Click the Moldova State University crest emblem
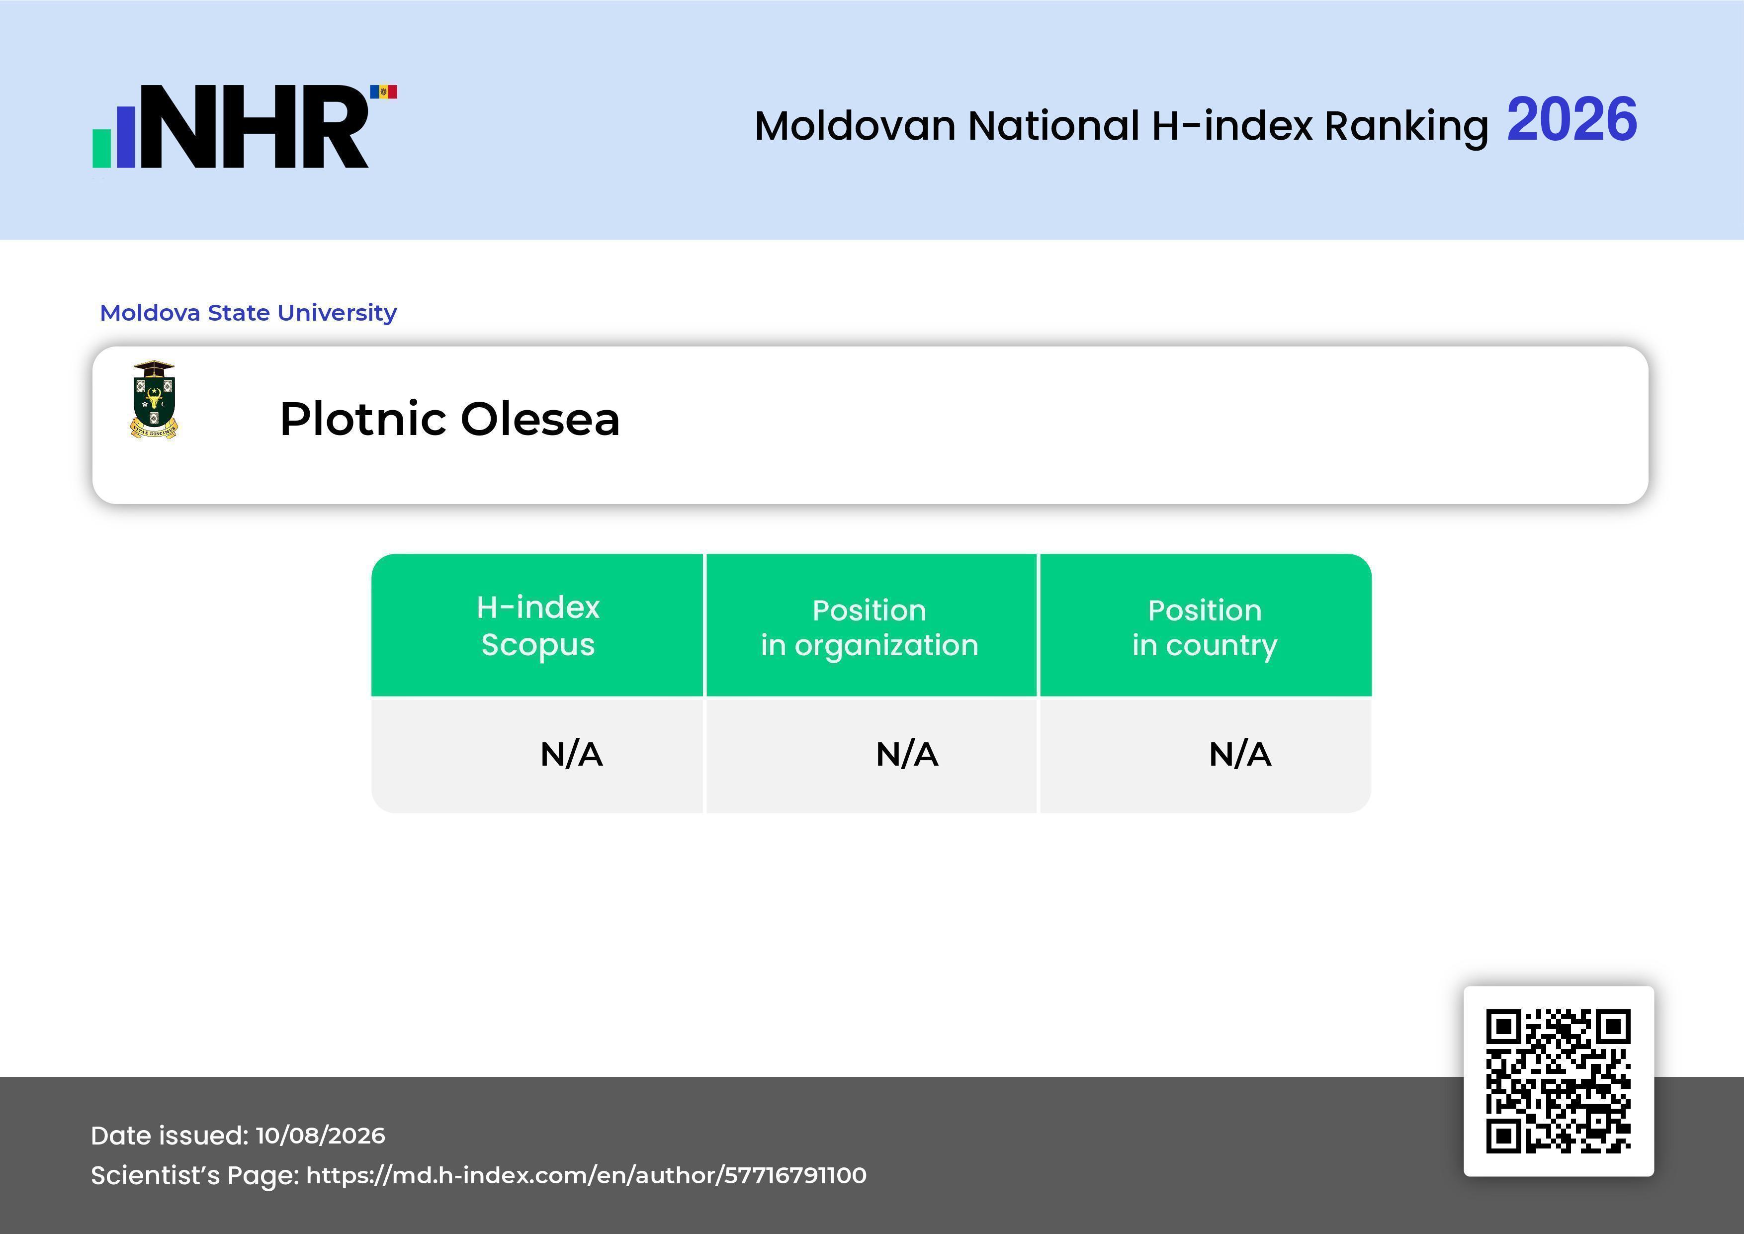Screen dimensions: 1744x1234 coord(154,400)
